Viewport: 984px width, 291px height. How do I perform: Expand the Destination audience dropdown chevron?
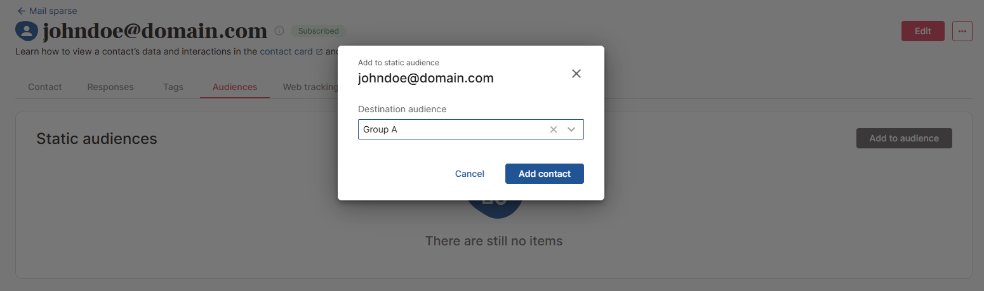pos(571,129)
